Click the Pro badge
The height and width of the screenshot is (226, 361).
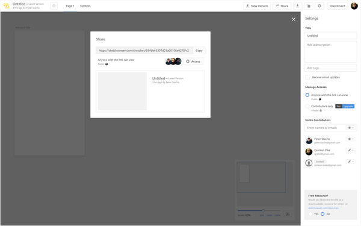pyautogui.click(x=339, y=106)
